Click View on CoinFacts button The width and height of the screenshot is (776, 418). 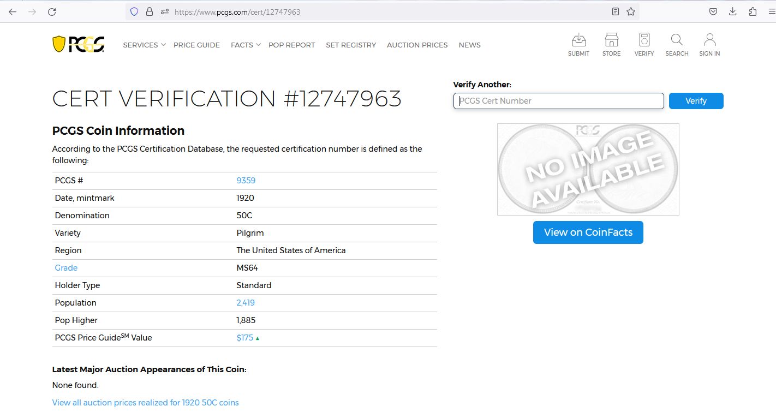(x=588, y=232)
